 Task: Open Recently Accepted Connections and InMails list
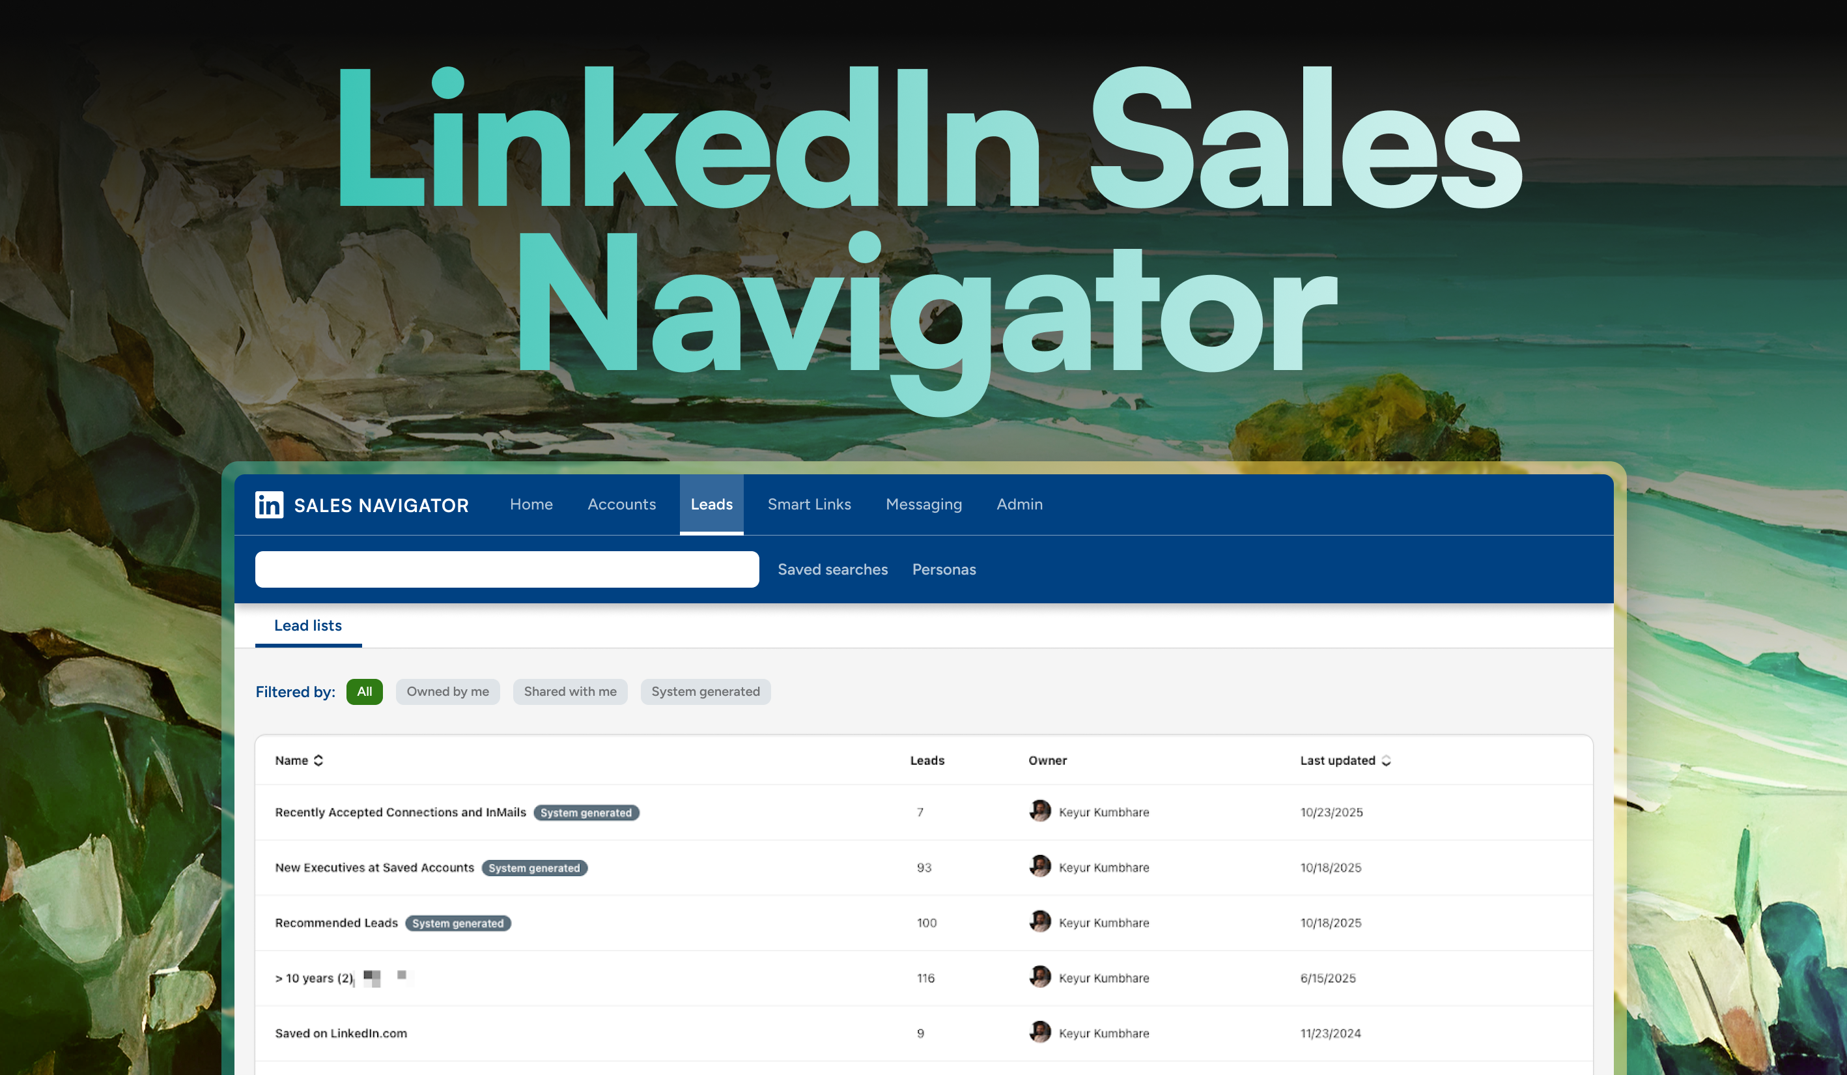tap(400, 812)
